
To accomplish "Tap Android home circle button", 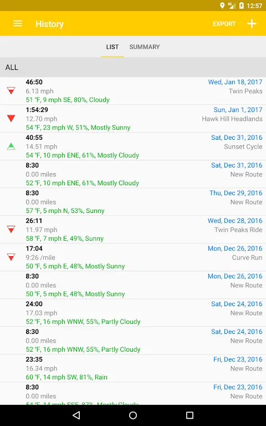I will click(133, 415).
